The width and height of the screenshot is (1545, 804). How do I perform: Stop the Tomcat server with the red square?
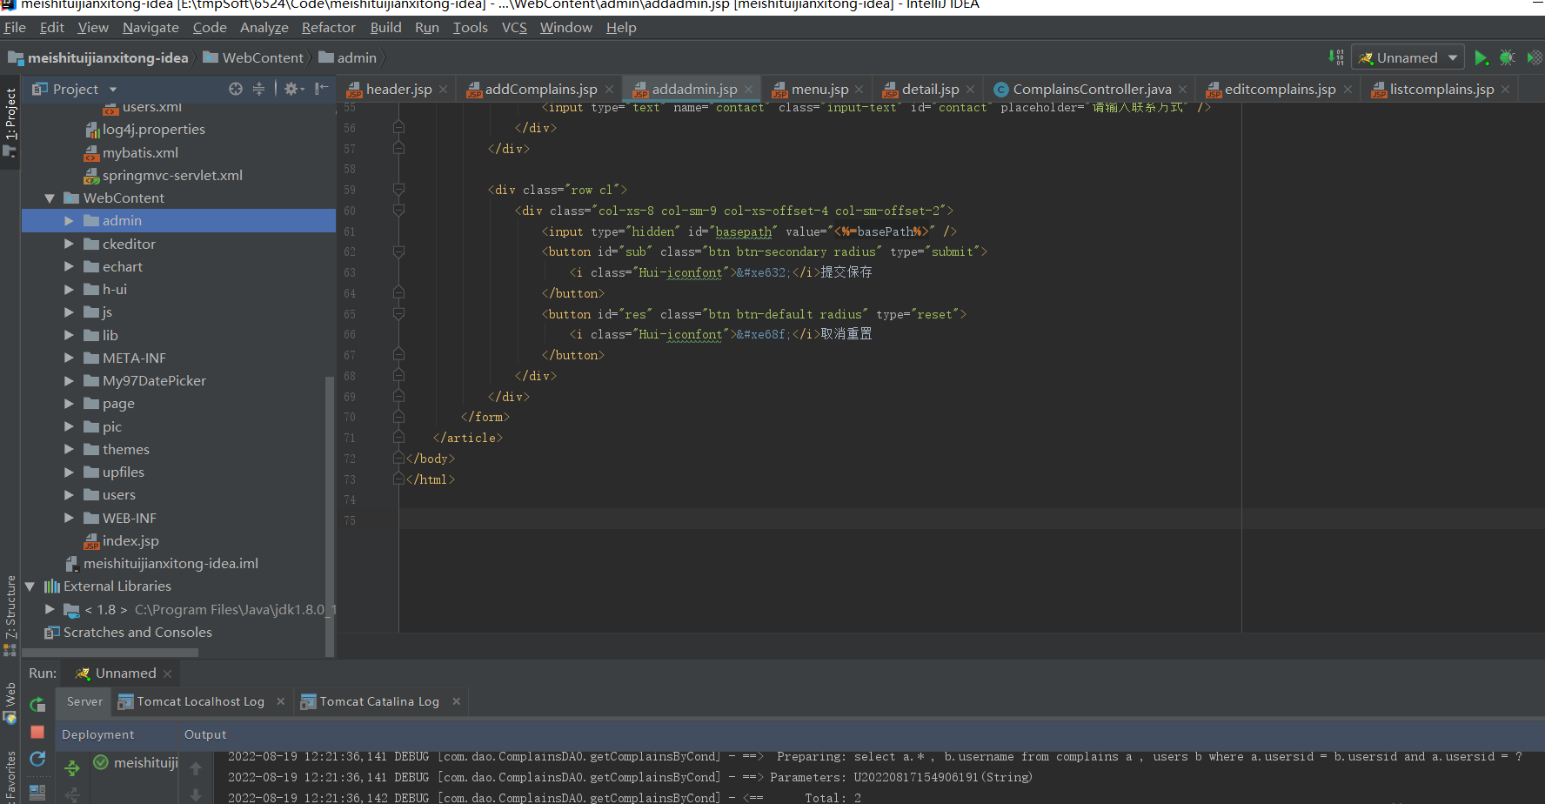[x=37, y=732]
